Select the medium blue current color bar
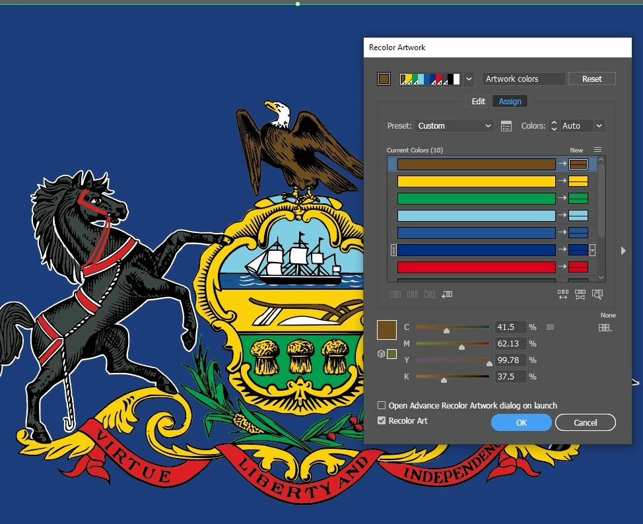This screenshot has height=524, width=643. point(476,233)
